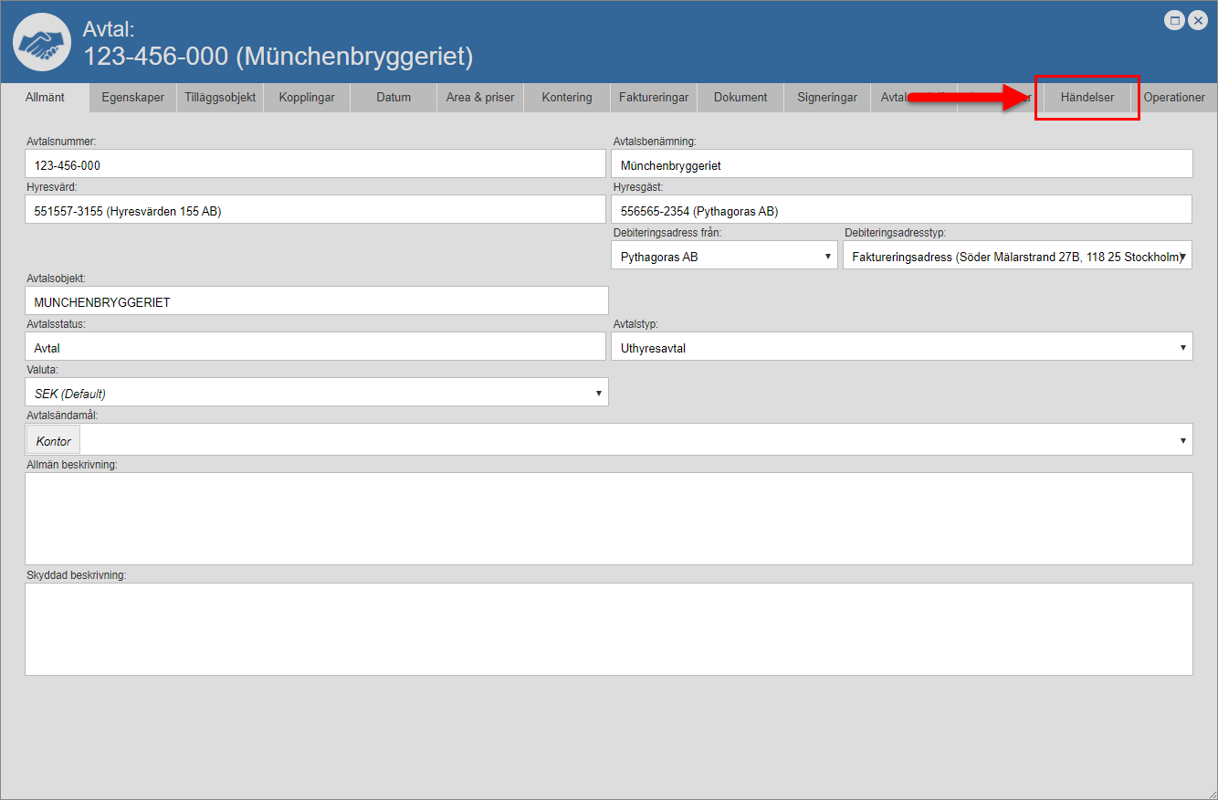Click the handshake agreement icon
The image size is (1218, 800).
42,43
